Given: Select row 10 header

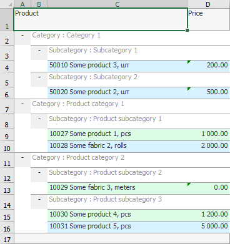Looking at the screenshot, I should pos(7,147).
